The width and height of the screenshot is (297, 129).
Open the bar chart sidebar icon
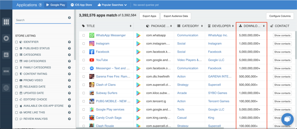(x=6, y=55)
